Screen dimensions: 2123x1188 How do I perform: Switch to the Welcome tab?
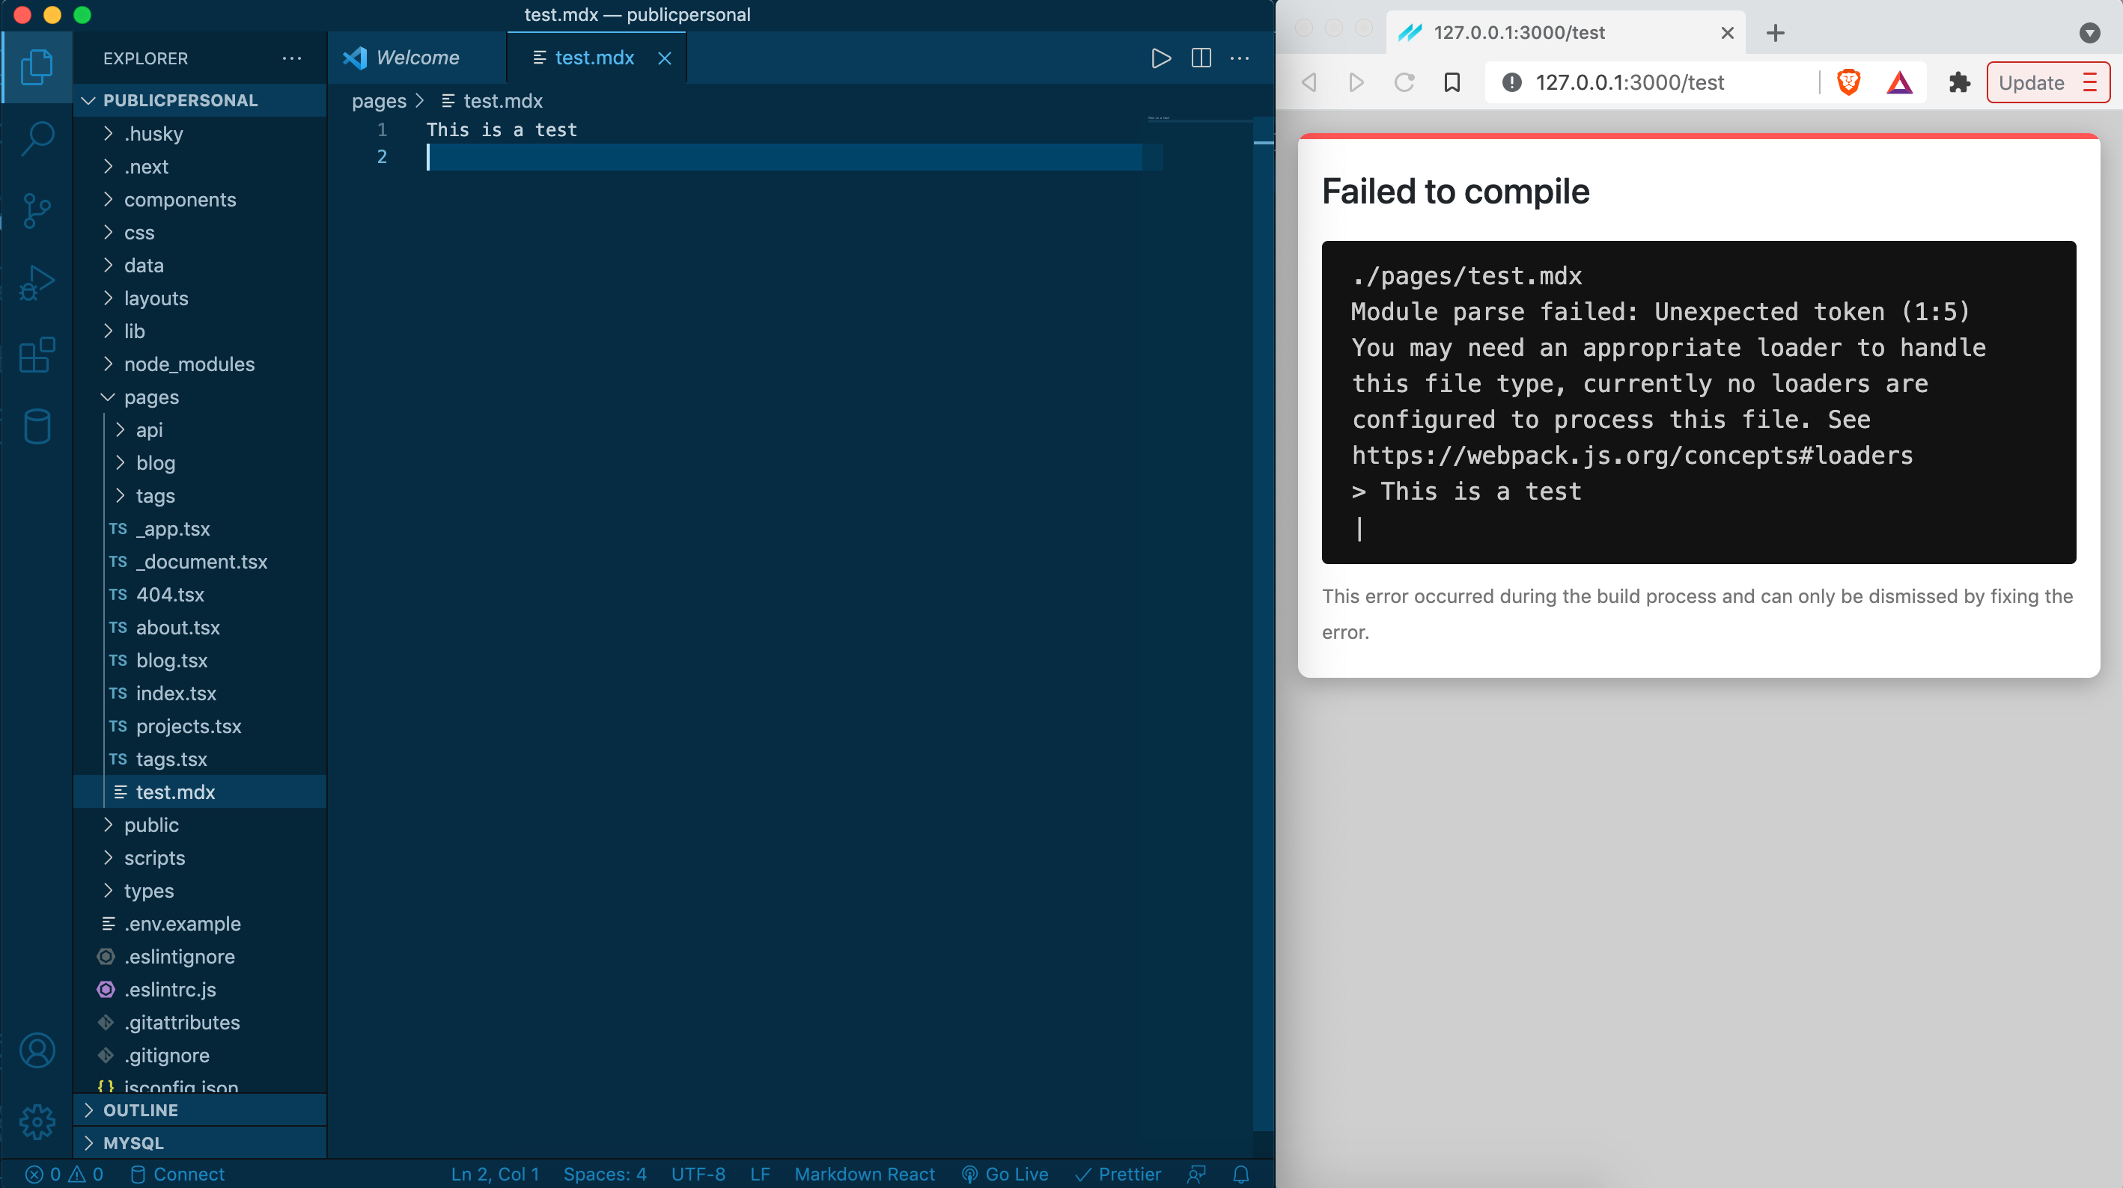(x=416, y=58)
